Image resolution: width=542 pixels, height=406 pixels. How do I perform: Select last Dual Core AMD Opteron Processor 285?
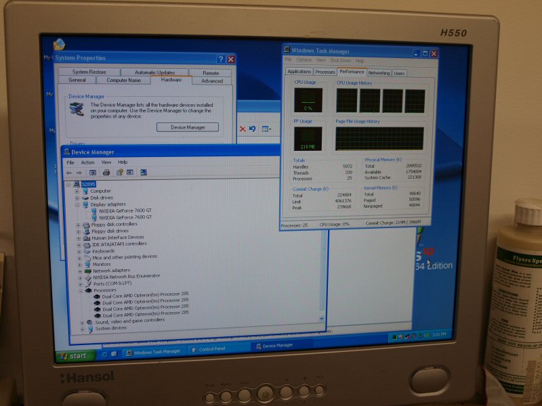click(x=146, y=315)
